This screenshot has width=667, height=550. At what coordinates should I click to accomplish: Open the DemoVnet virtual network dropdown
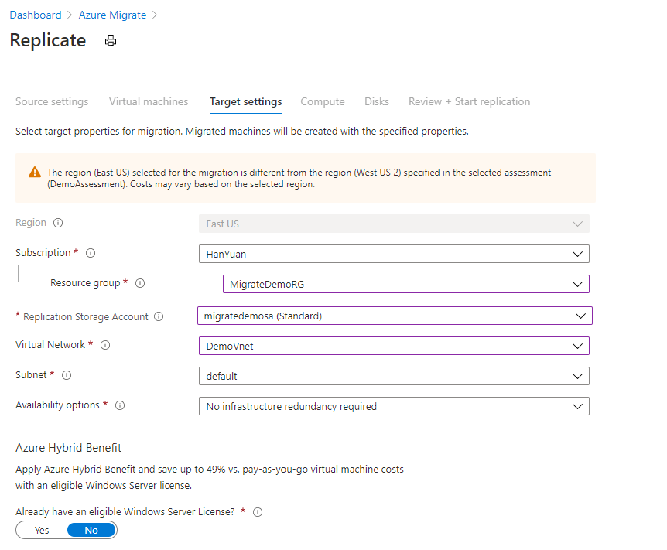point(394,346)
